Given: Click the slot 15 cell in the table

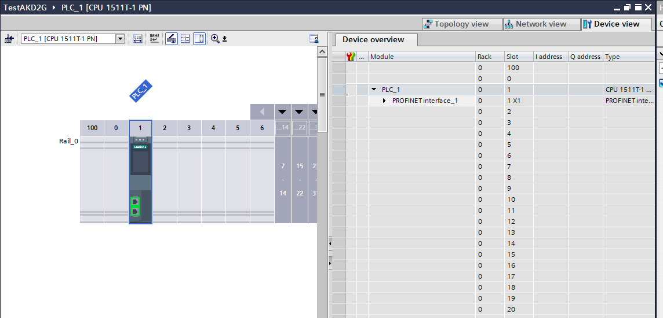Looking at the screenshot, I should pyautogui.click(x=518, y=254).
